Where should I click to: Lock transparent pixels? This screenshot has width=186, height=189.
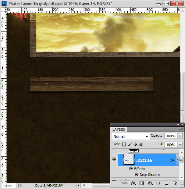click(124, 144)
